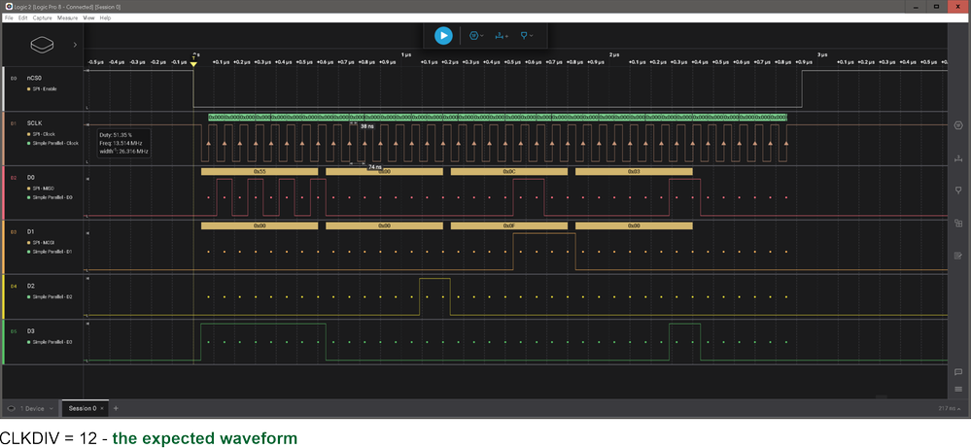Open the feedback chat icon
This screenshot has width=971, height=448.
point(958,372)
